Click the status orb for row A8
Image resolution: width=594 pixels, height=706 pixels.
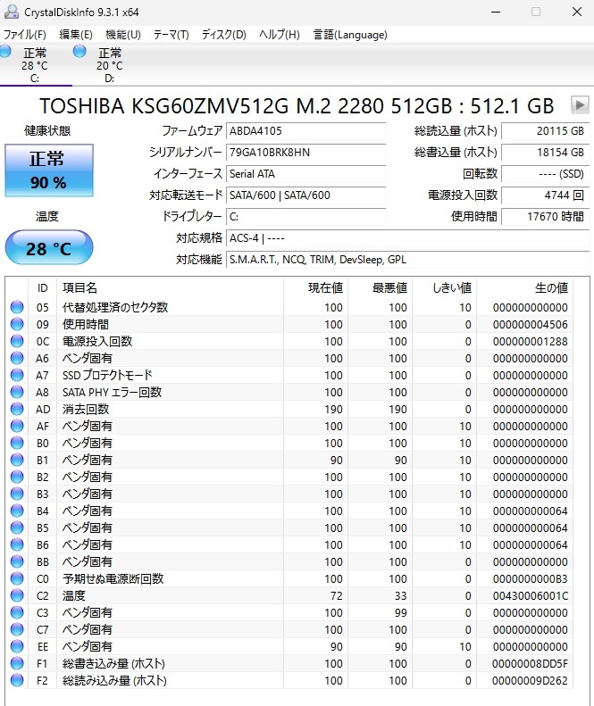(x=17, y=392)
